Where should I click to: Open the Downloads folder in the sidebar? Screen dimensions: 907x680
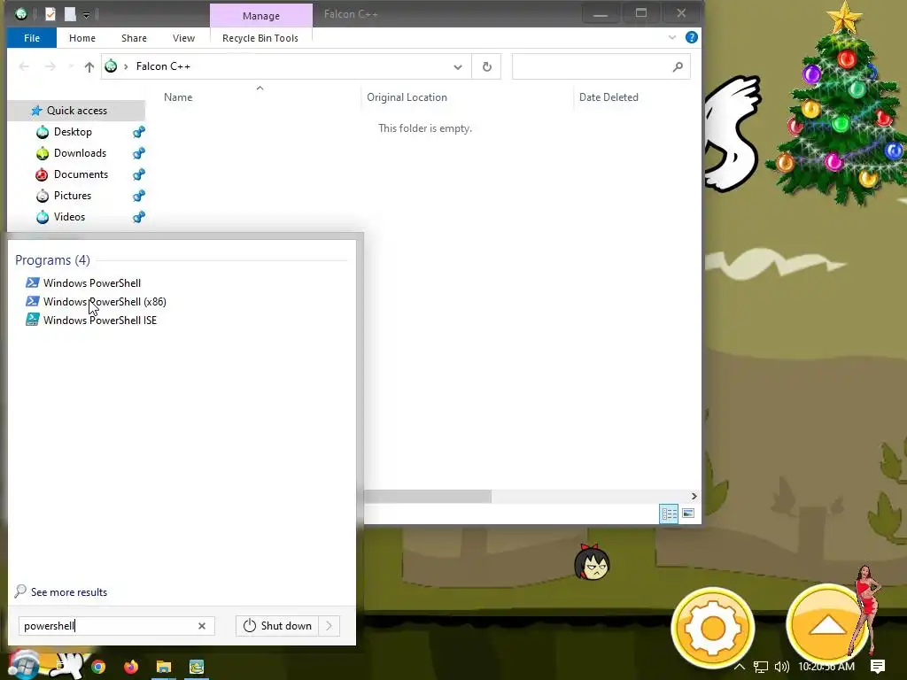[x=80, y=153]
